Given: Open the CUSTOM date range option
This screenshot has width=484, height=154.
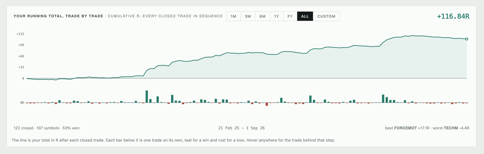Looking at the screenshot, I should point(326,16).
